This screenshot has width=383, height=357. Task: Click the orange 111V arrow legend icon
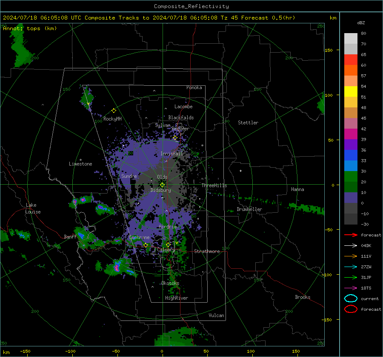coord(351,256)
